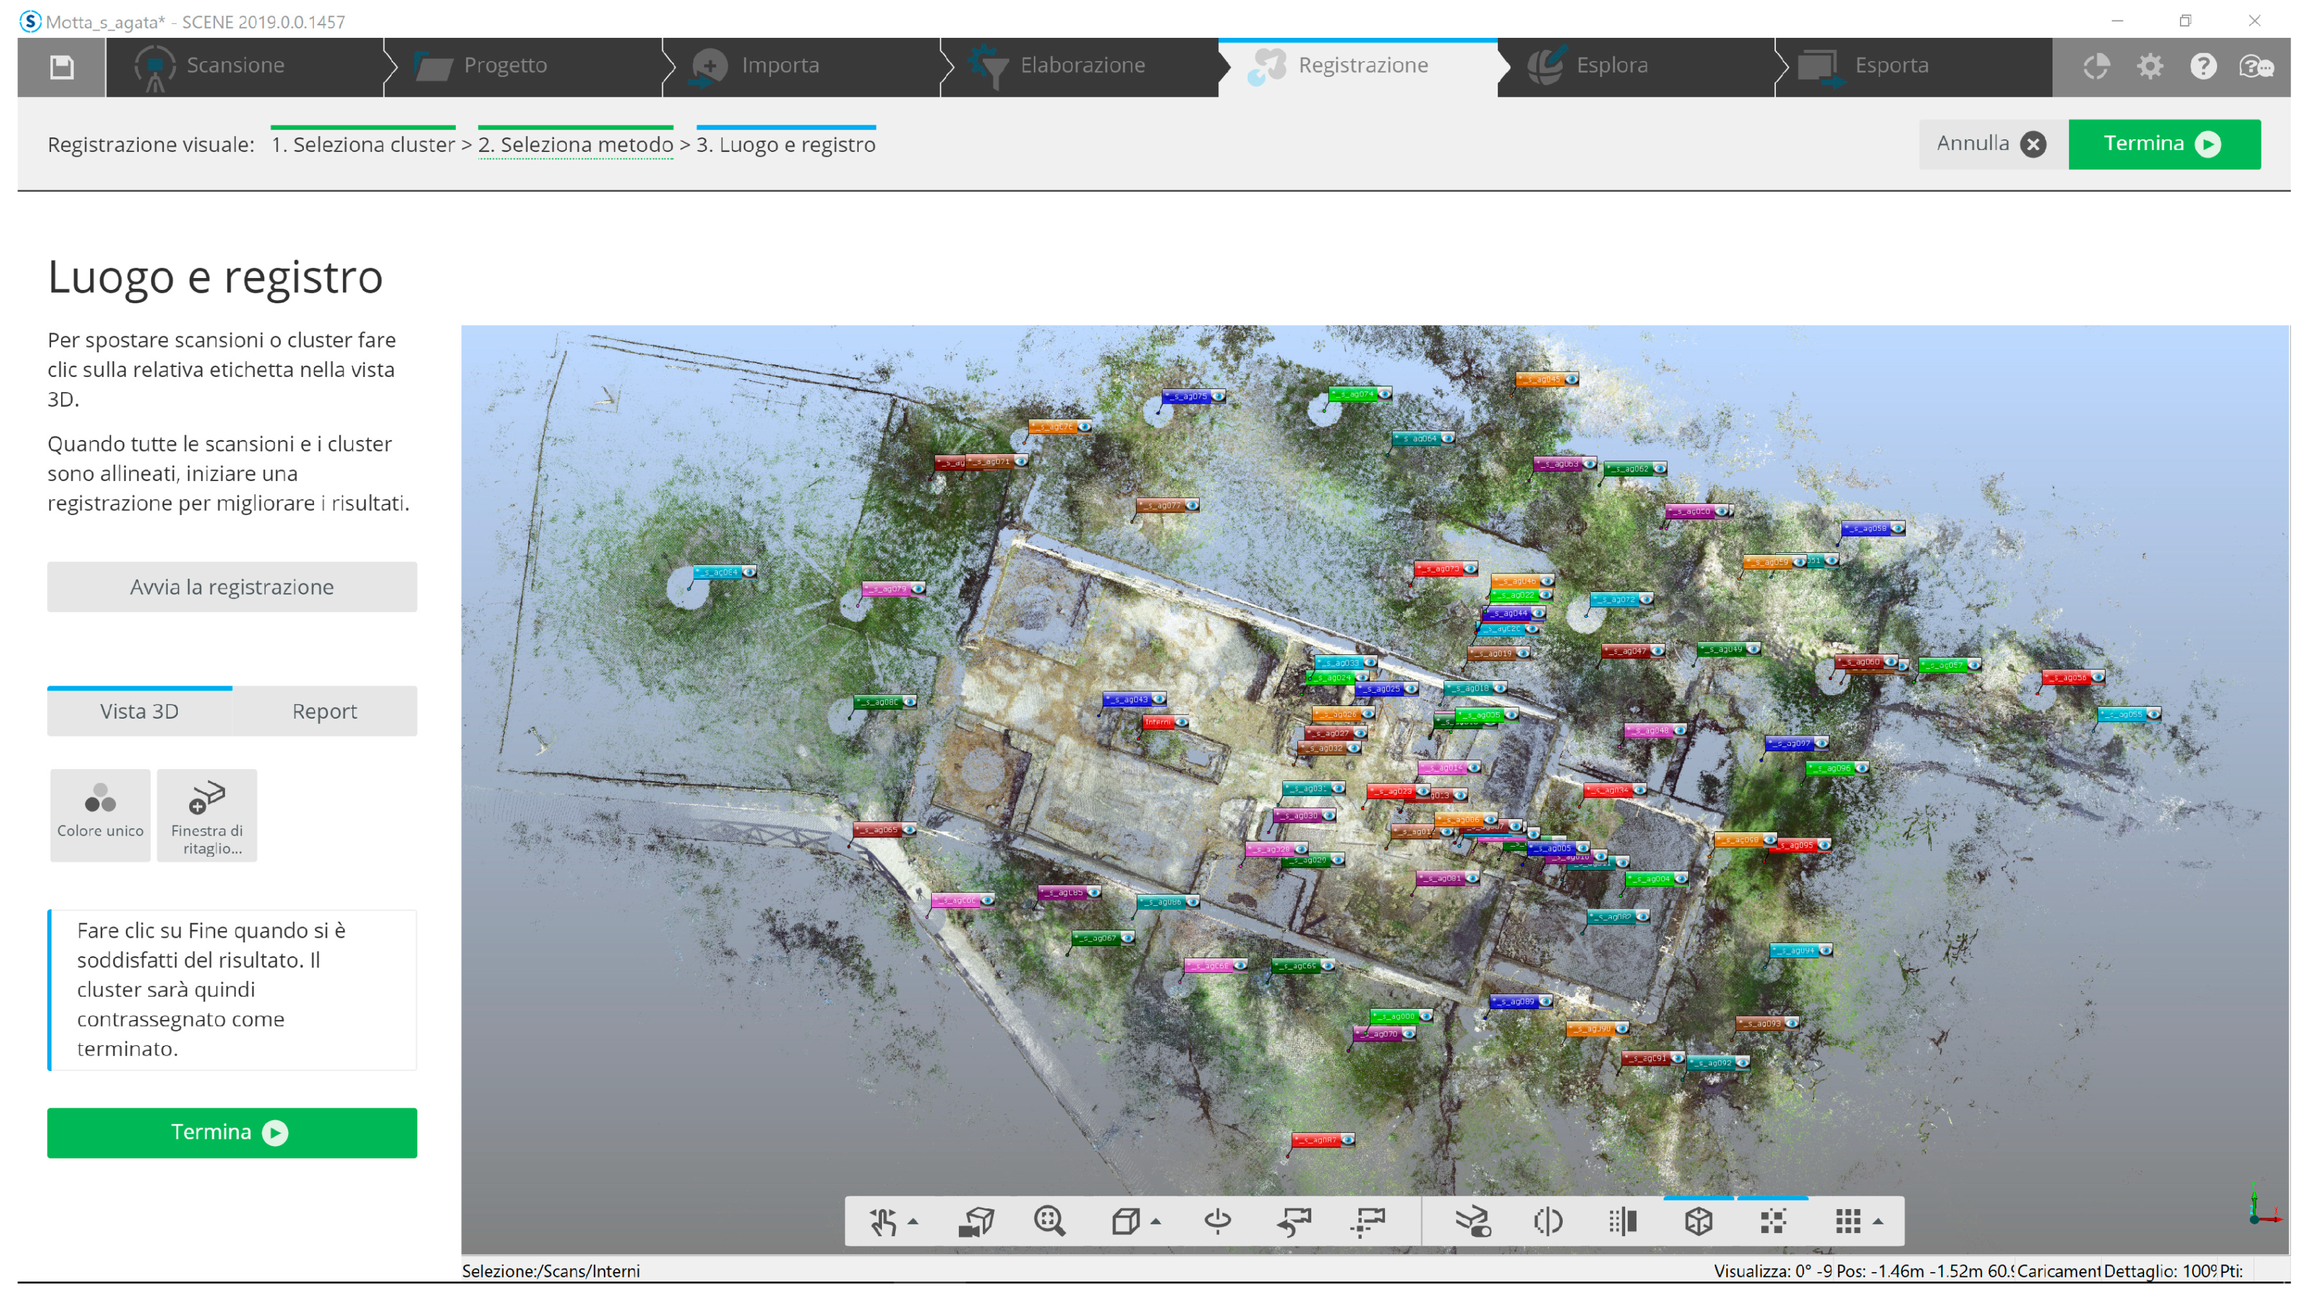Screen dimensions: 2306x1298
Task: Toggle visibility eye on scan s_ag065
Action: coord(910,829)
